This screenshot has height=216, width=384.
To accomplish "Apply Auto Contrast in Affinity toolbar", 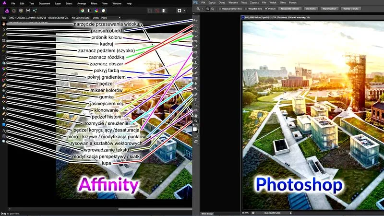I will point(89,11).
